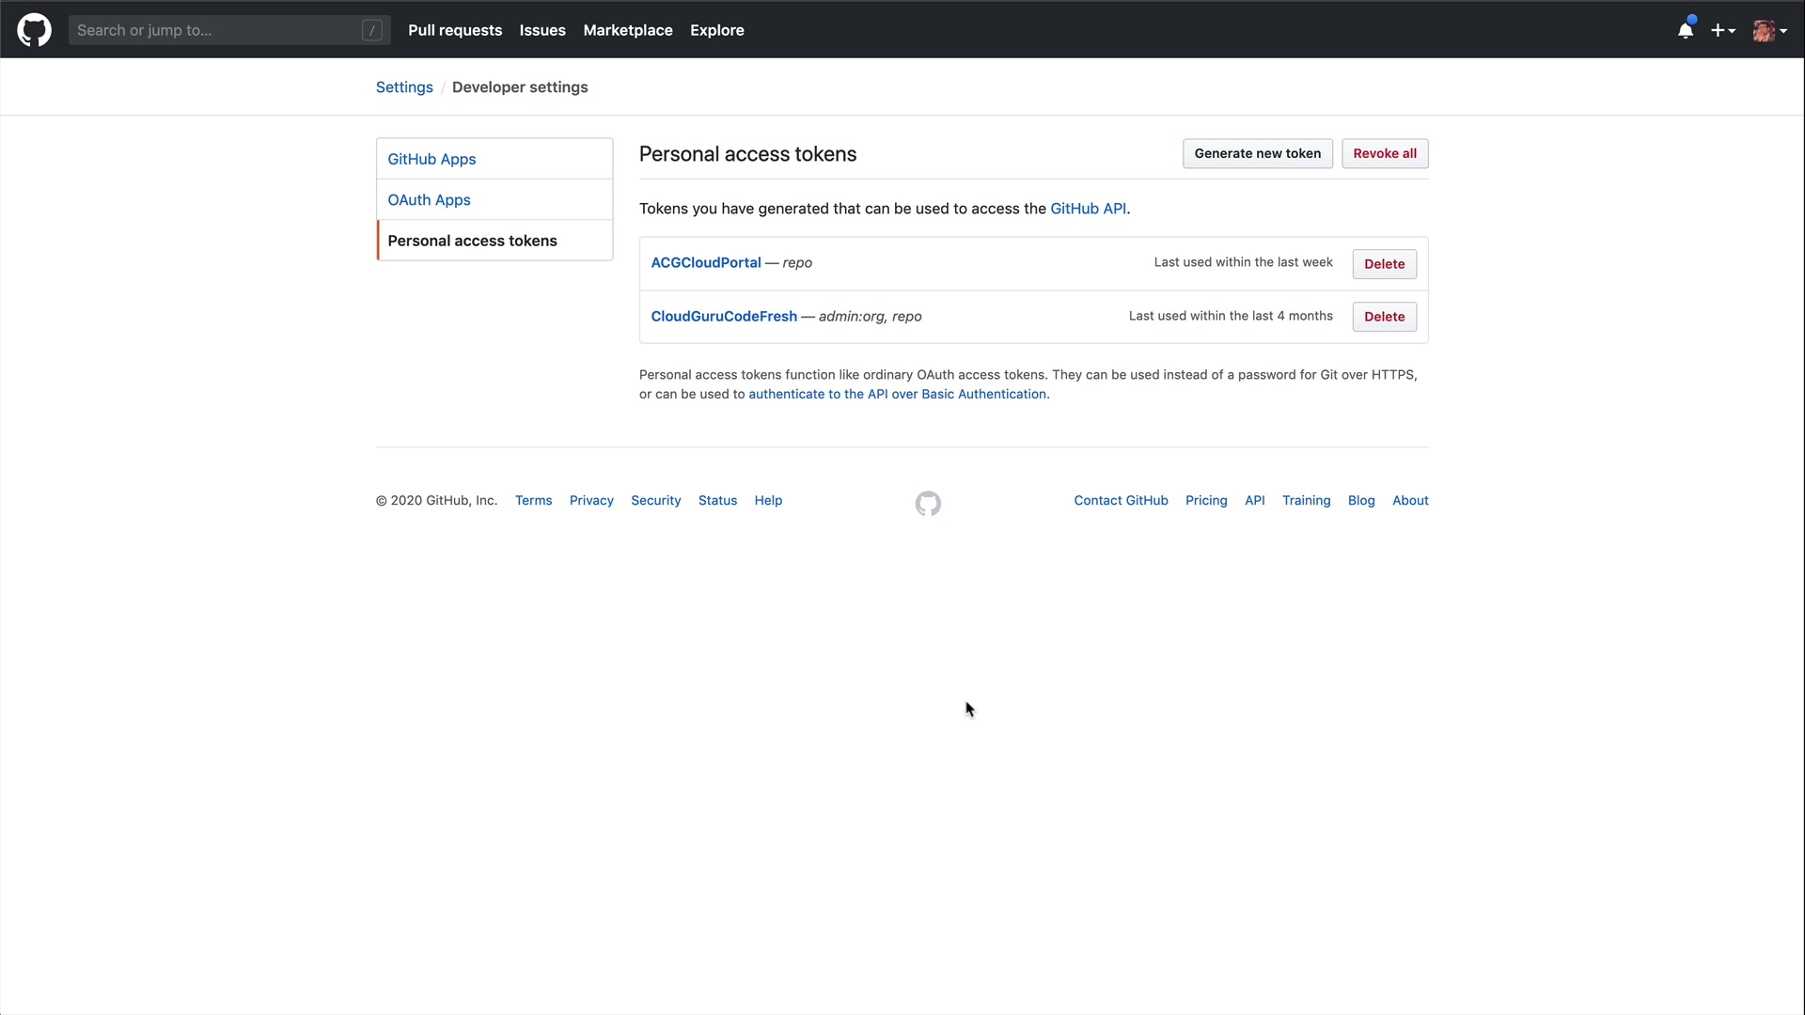Delete the CloudGuruCodeFresh token
This screenshot has height=1015, width=1805.
(x=1384, y=317)
